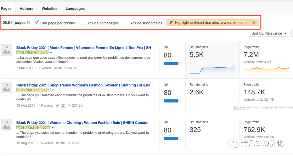Enable Exclude subdomains checkbox
The height and width of the screenshot is (156, 293).
point(125,23)
